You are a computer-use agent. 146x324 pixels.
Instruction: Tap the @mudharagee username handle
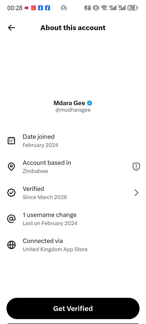click(73, 110)
